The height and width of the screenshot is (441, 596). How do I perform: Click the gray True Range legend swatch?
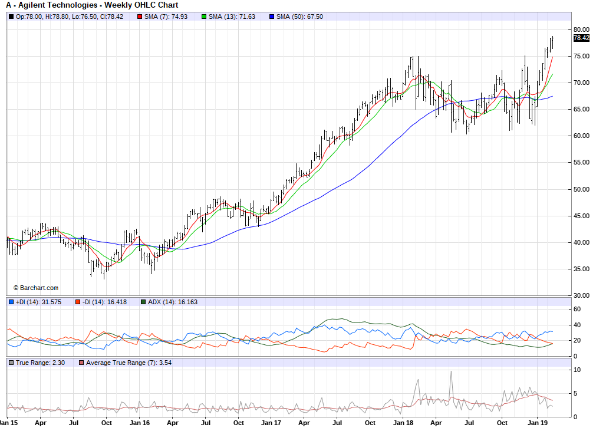click(x=11, y=363)
